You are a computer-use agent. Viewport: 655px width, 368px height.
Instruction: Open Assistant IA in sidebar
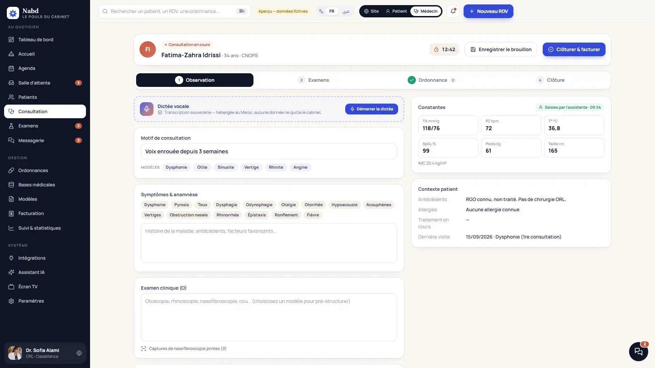[x=45, y=272]
